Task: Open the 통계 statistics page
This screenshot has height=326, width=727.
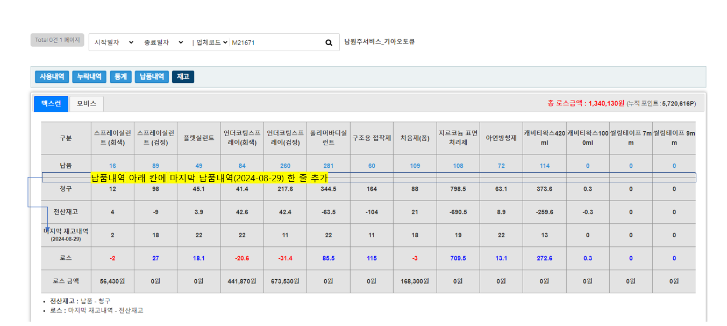Action: (x=120, y=77)
